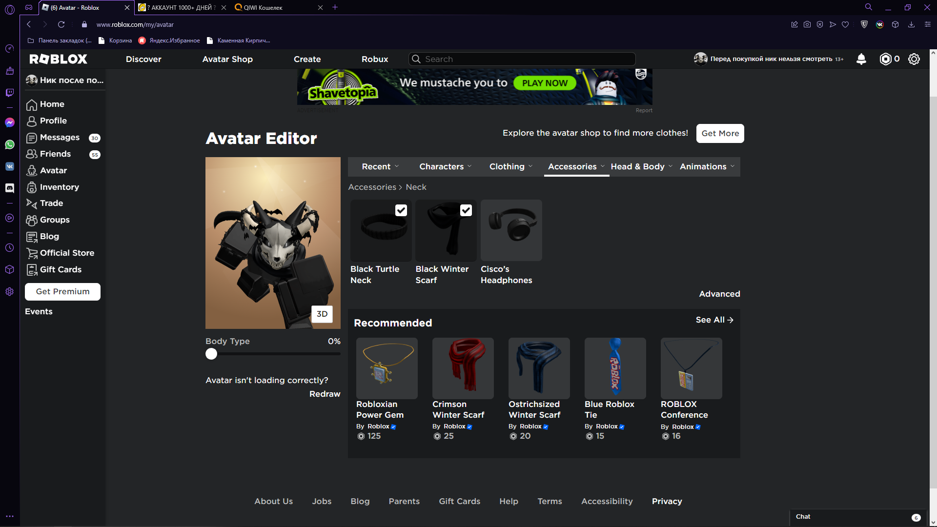Click the bookmark heart icon in the address bar
The width and height of the screenshot is (937, 527).
(845, 24)
